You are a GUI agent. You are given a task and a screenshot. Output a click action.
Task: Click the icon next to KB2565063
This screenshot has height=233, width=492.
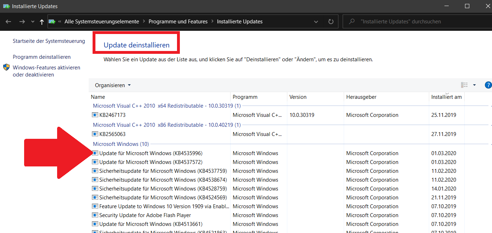[95, 134]
